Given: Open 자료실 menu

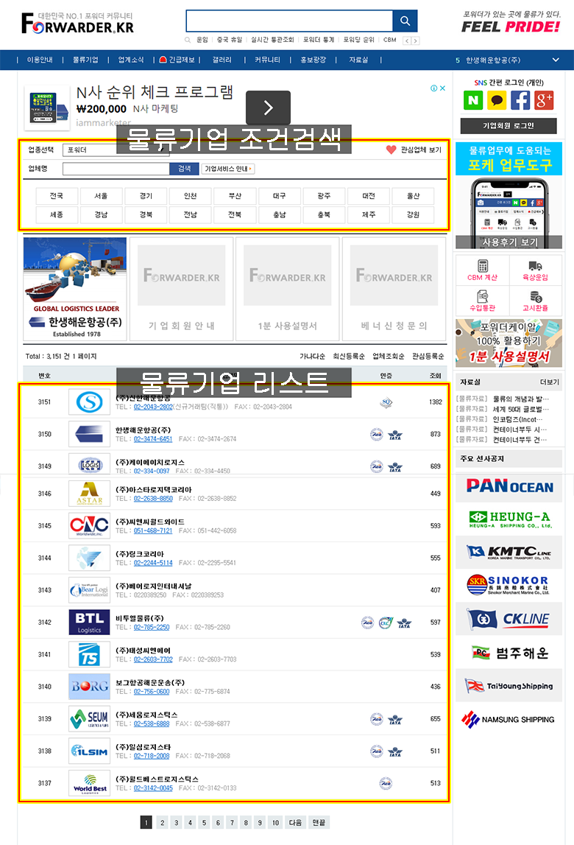Looking at the screenshot, I should (x=358, y=60).
